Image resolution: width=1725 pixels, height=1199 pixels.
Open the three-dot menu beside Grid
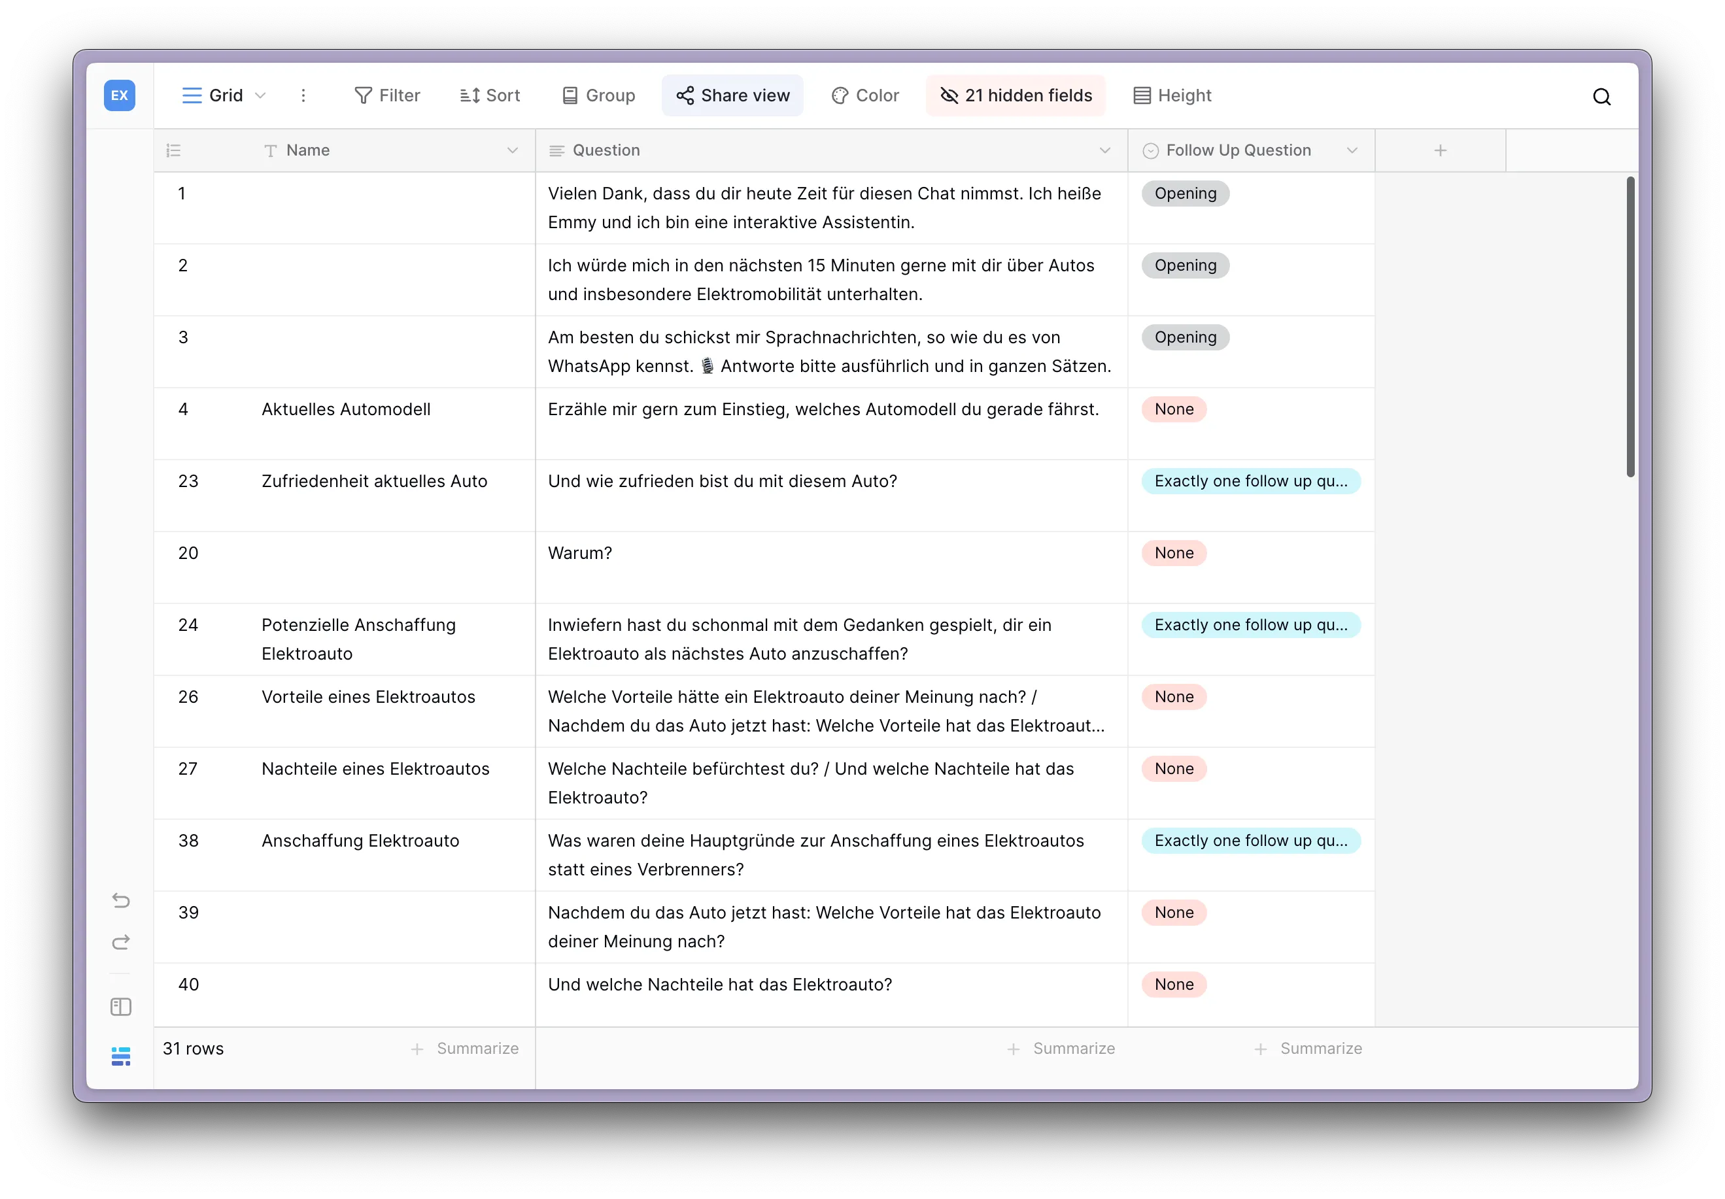(303, 95)
